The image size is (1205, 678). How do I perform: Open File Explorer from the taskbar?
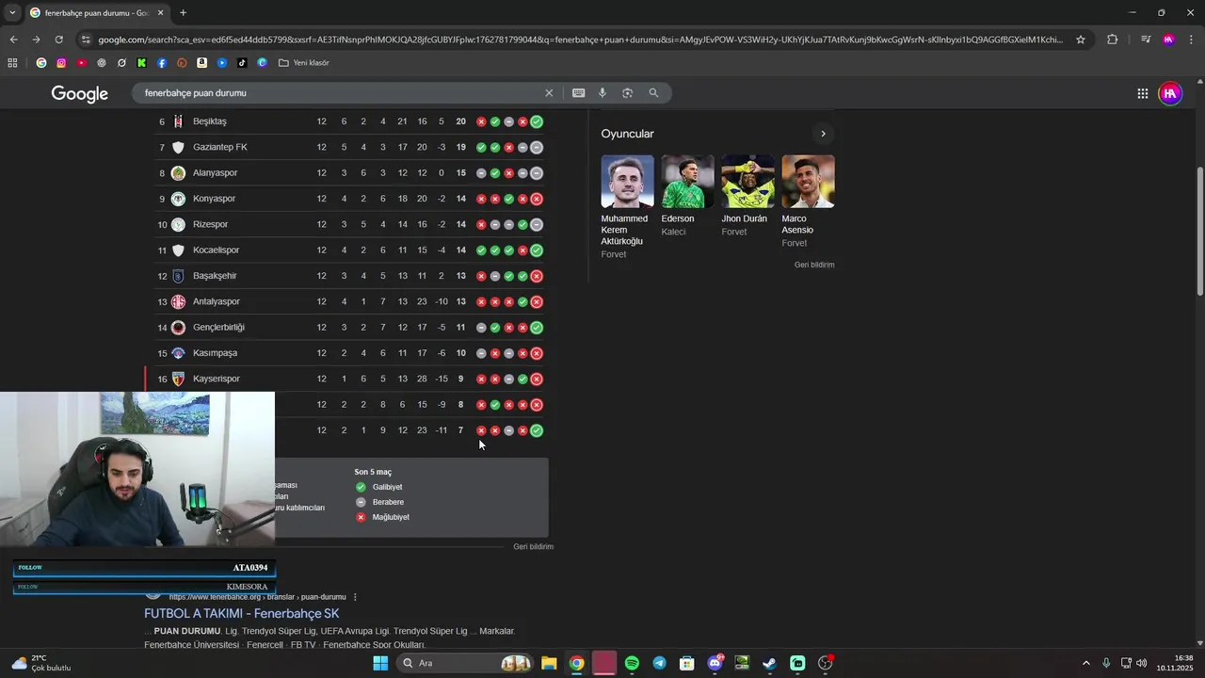tap(549, 663)
